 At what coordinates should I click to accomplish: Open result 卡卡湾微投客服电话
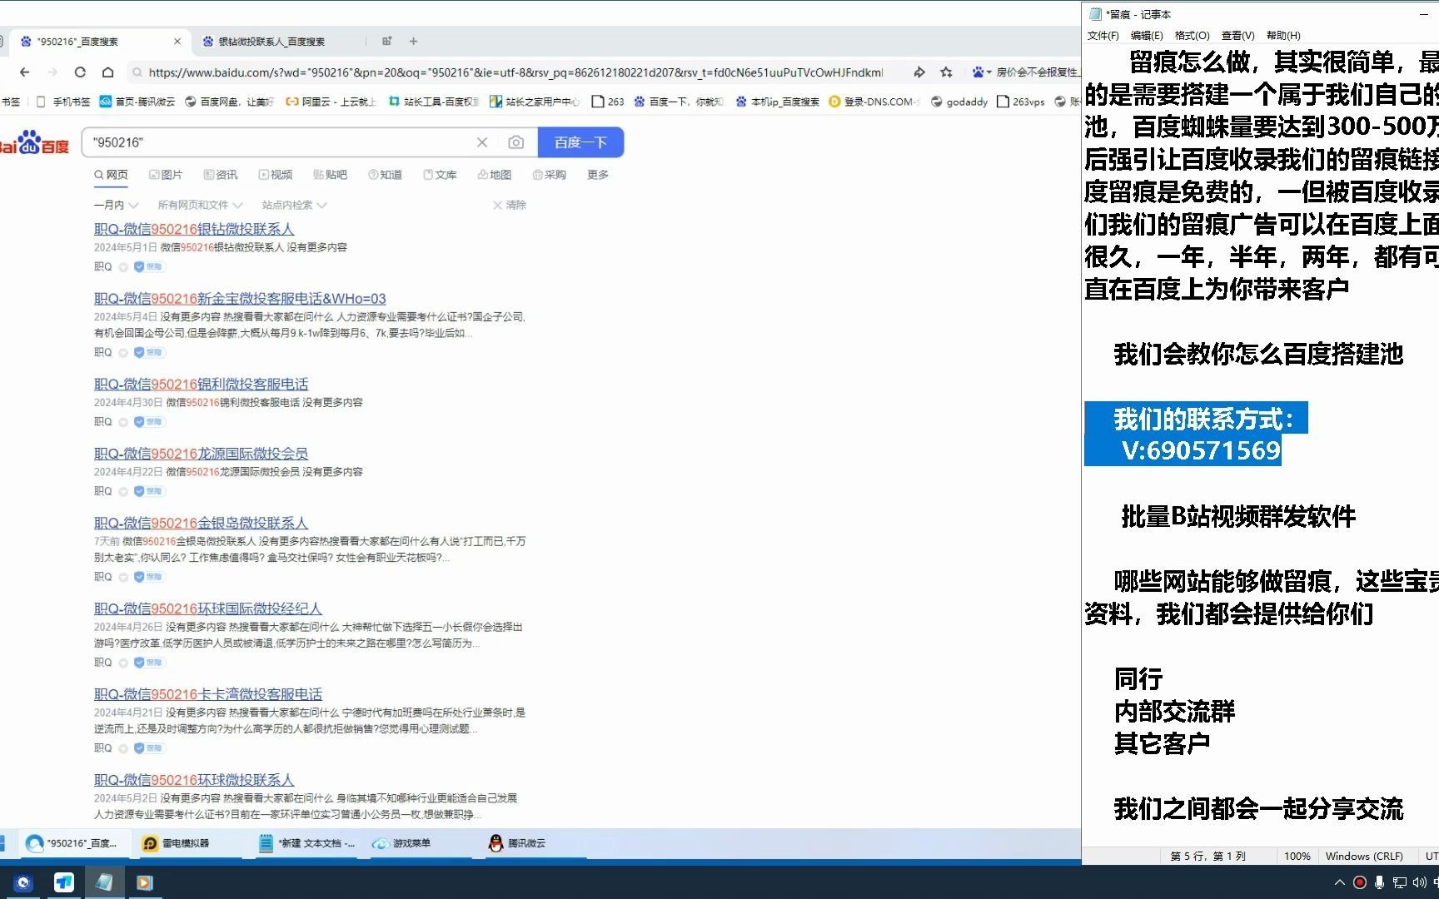point(208,694)
